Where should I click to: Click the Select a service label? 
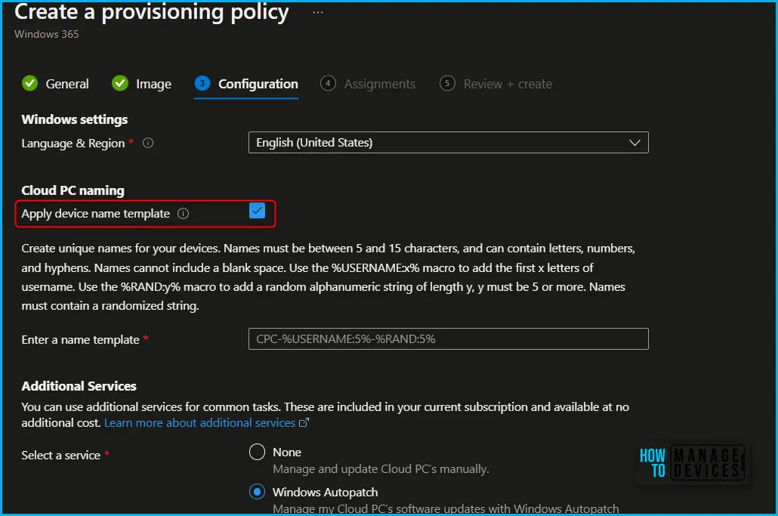pos(60,456)
